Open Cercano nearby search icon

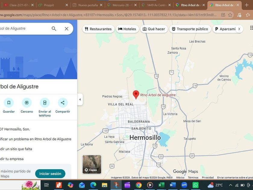click(27, 103)
